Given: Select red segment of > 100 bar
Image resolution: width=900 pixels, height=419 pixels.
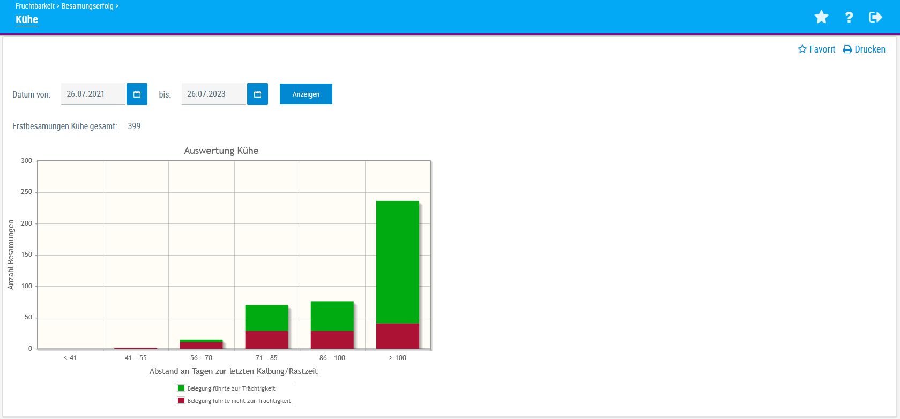Looking at the screenshot, I should 397,336.
